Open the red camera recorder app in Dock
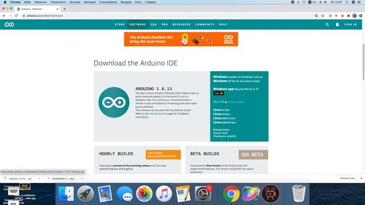 [x=270, y=194]
